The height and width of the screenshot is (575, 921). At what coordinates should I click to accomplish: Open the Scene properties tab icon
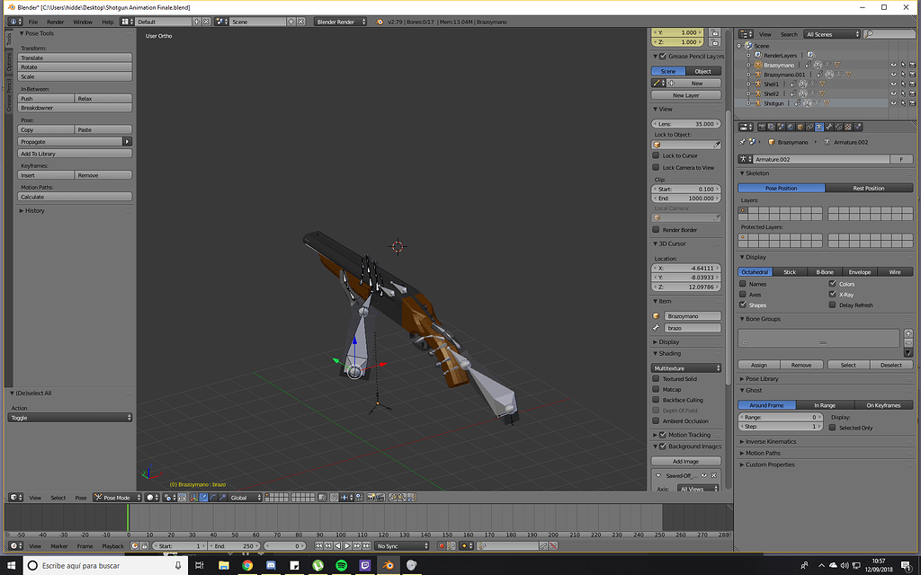coord(782,127)
